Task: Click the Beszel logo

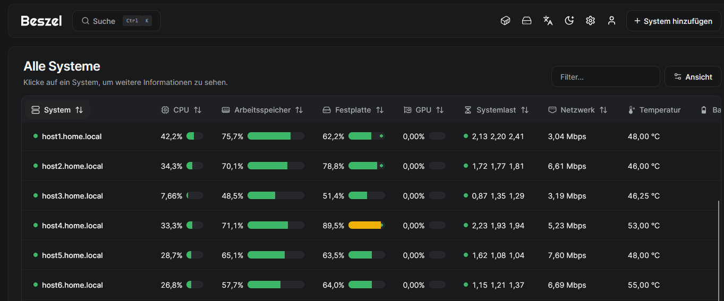Action: (41, 21)
